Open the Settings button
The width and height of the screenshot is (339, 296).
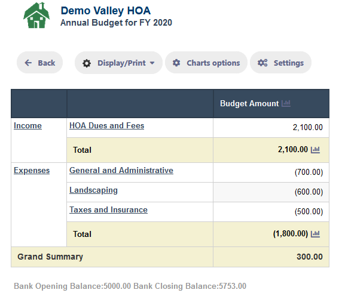coord(280,63)
